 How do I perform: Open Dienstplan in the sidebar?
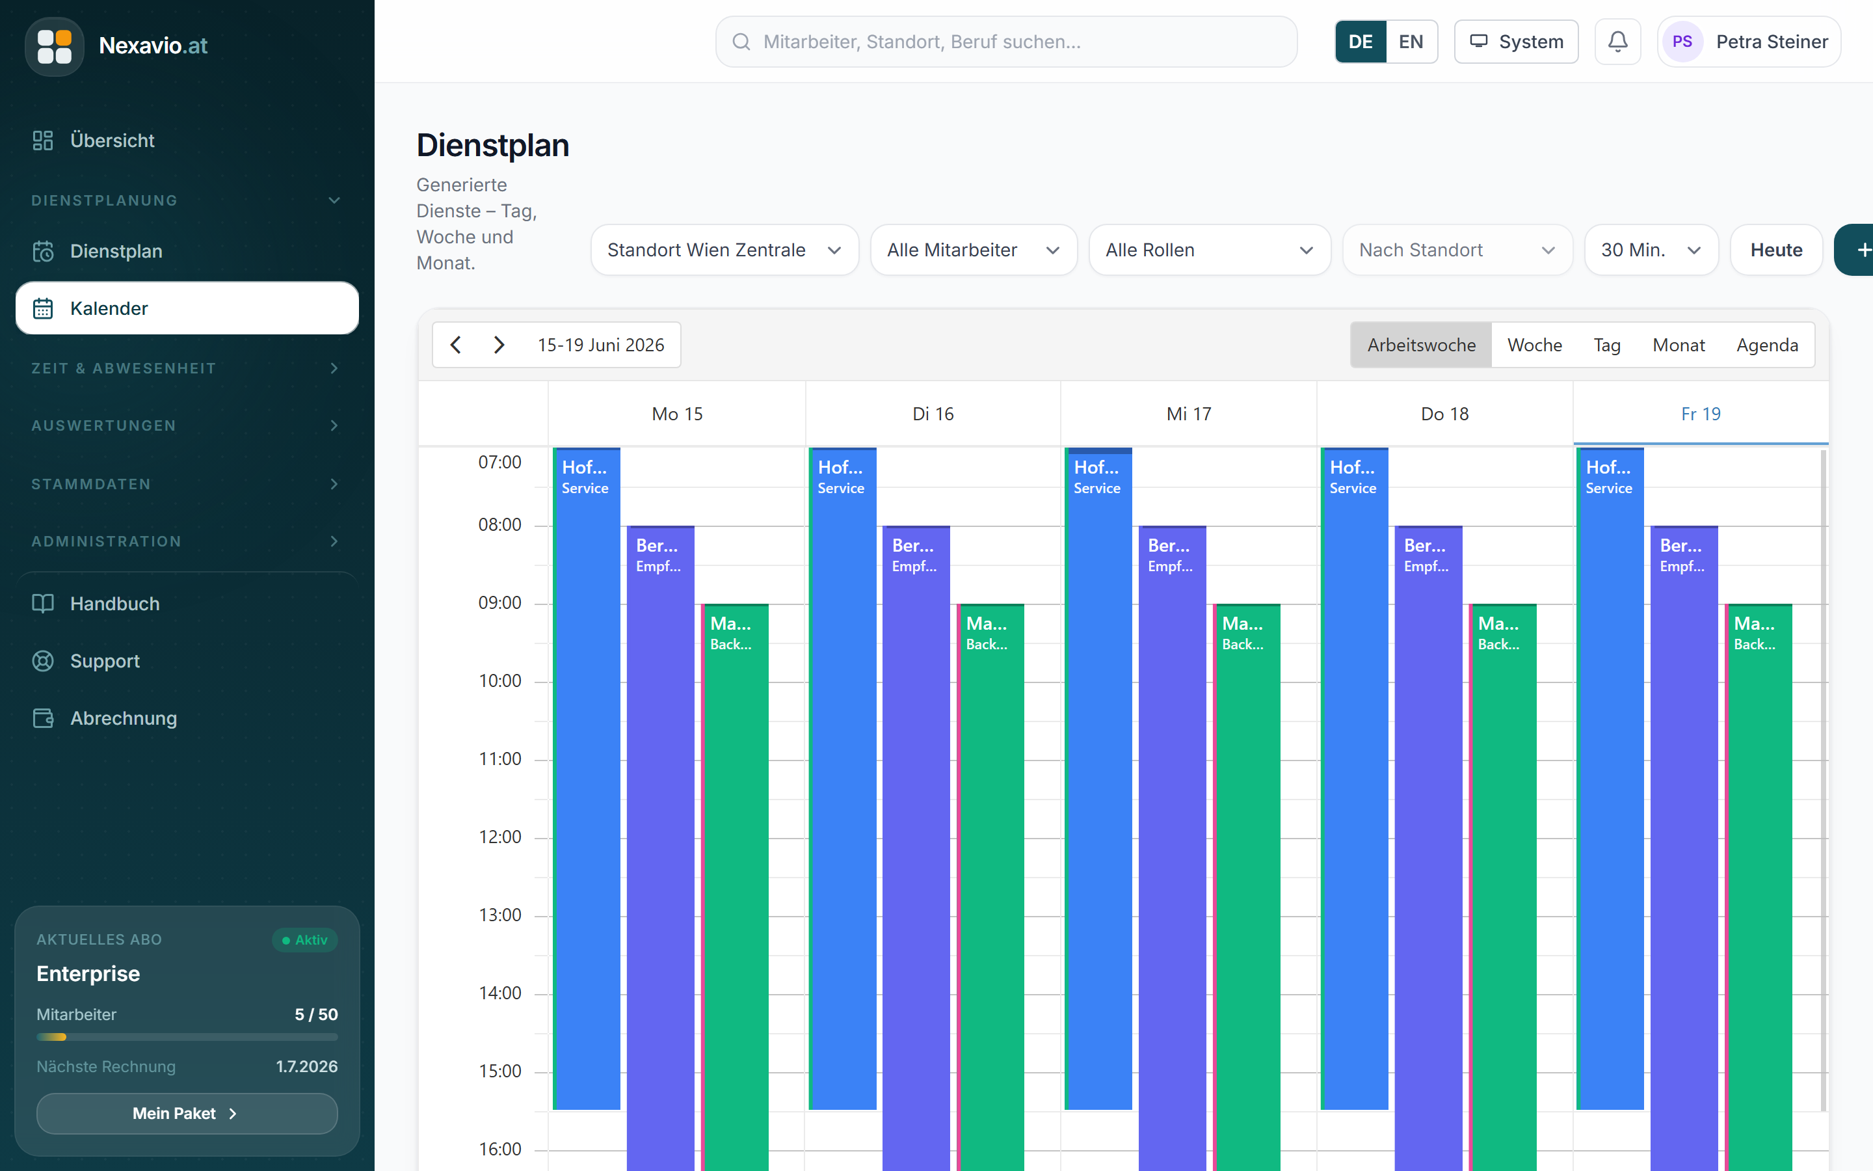pos(187,251)
